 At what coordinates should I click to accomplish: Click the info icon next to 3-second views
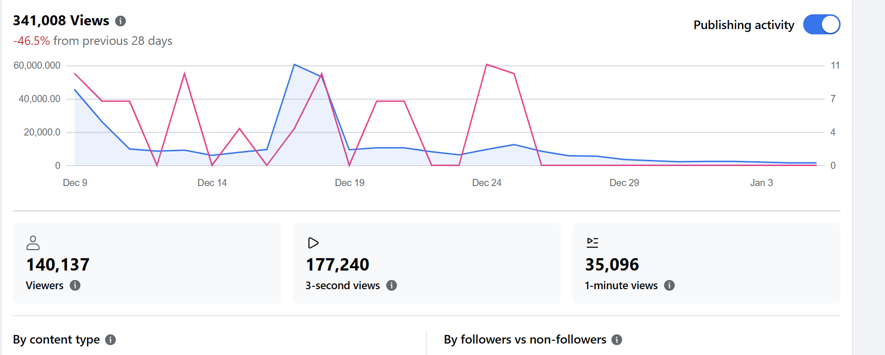[392, 285]
